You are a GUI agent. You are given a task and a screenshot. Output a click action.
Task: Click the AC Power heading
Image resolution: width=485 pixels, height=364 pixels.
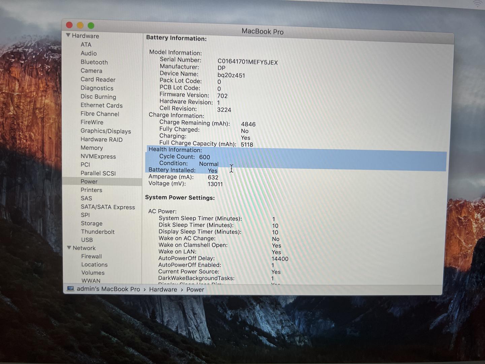coord(162,211)
